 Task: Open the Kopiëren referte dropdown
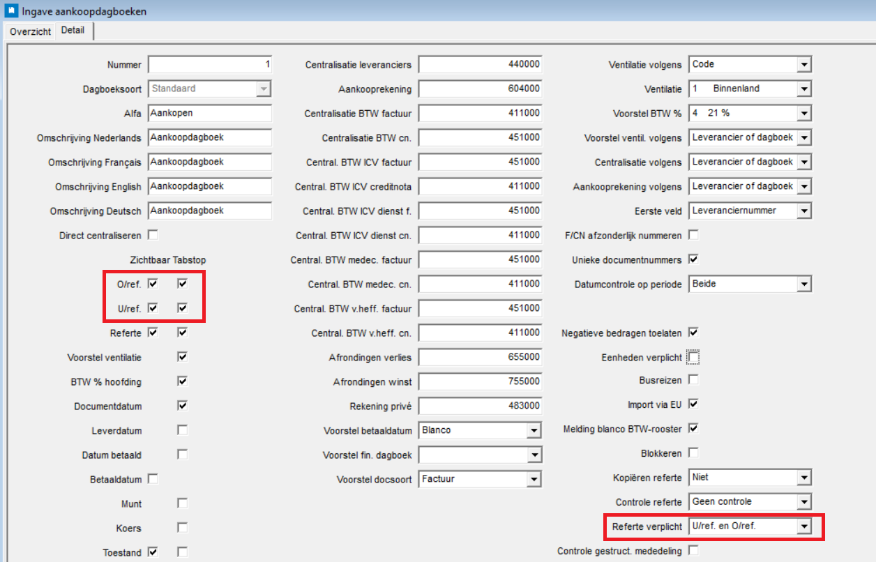[x=804, y=478]
